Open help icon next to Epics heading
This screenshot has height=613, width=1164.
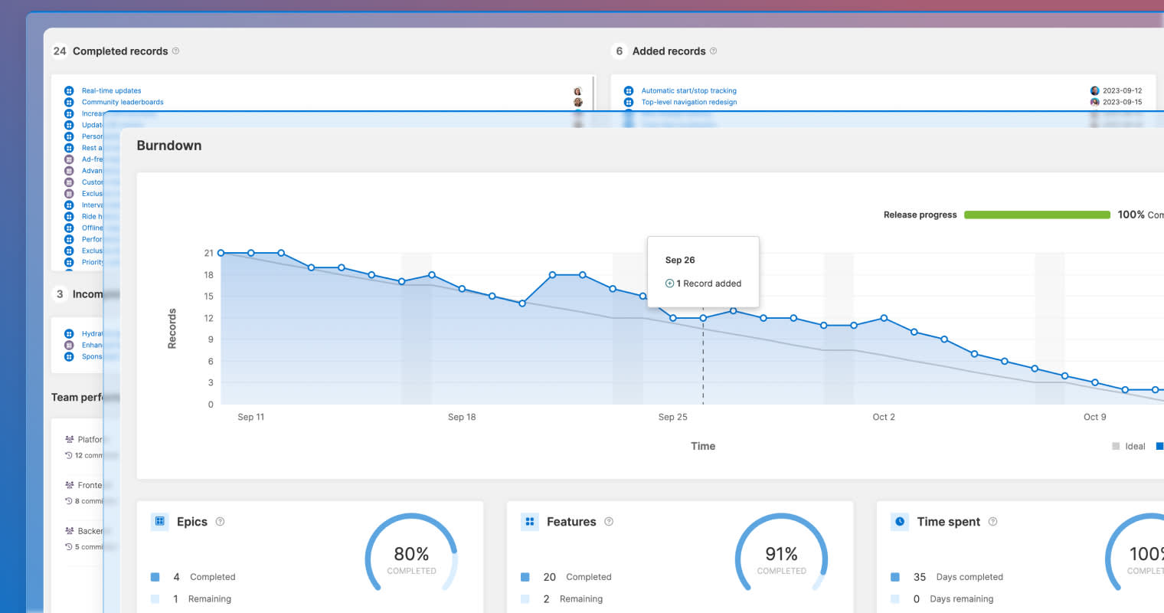pos(220,522)
